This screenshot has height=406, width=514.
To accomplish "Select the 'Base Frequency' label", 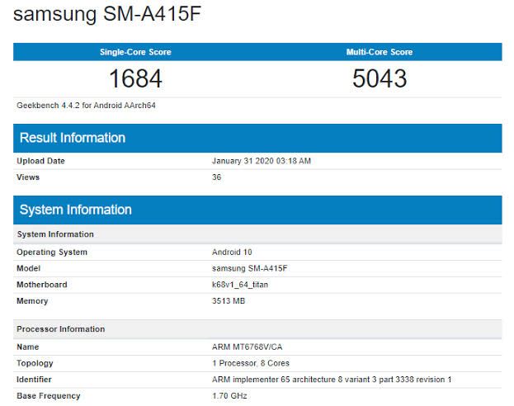I will click(48, 396).
